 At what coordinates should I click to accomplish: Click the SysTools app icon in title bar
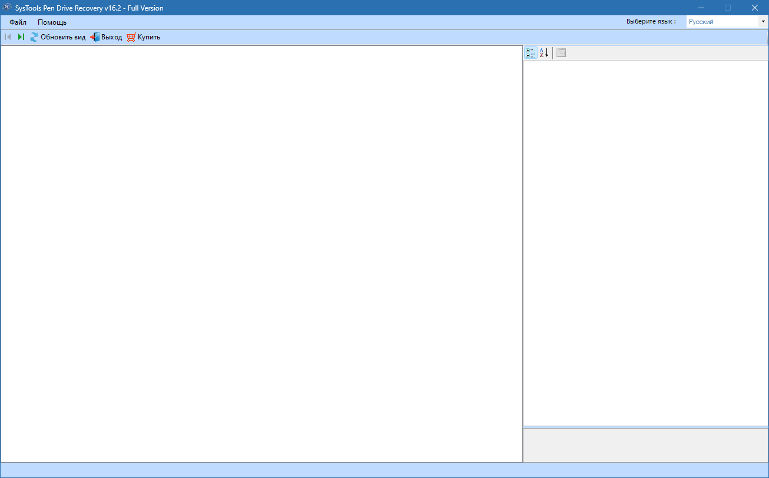(7, 8)
